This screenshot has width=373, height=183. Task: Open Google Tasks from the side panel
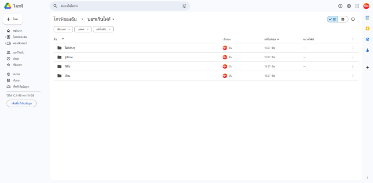pos(368,39)
